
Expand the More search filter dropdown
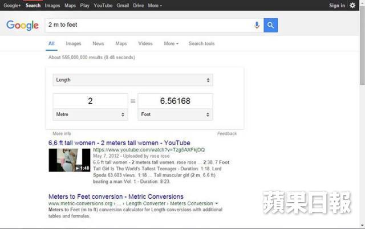click(171, 43)
